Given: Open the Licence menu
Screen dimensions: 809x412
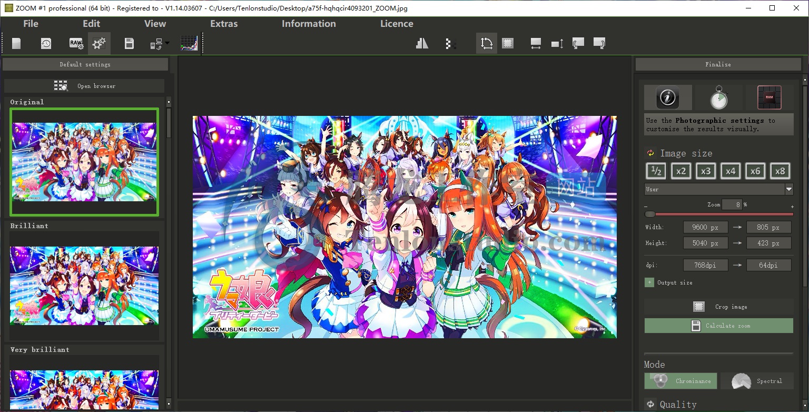Looking at the screenshot, I should (x=397, y=24).
